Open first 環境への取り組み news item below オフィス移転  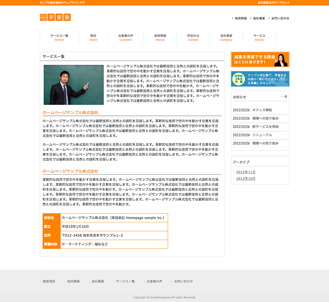tap(266, 119)
